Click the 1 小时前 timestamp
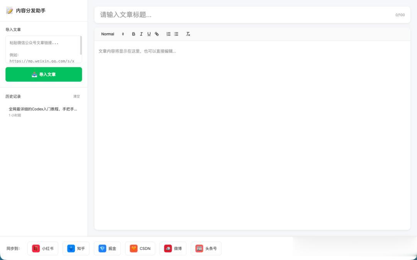 click(x=15, y=115)
